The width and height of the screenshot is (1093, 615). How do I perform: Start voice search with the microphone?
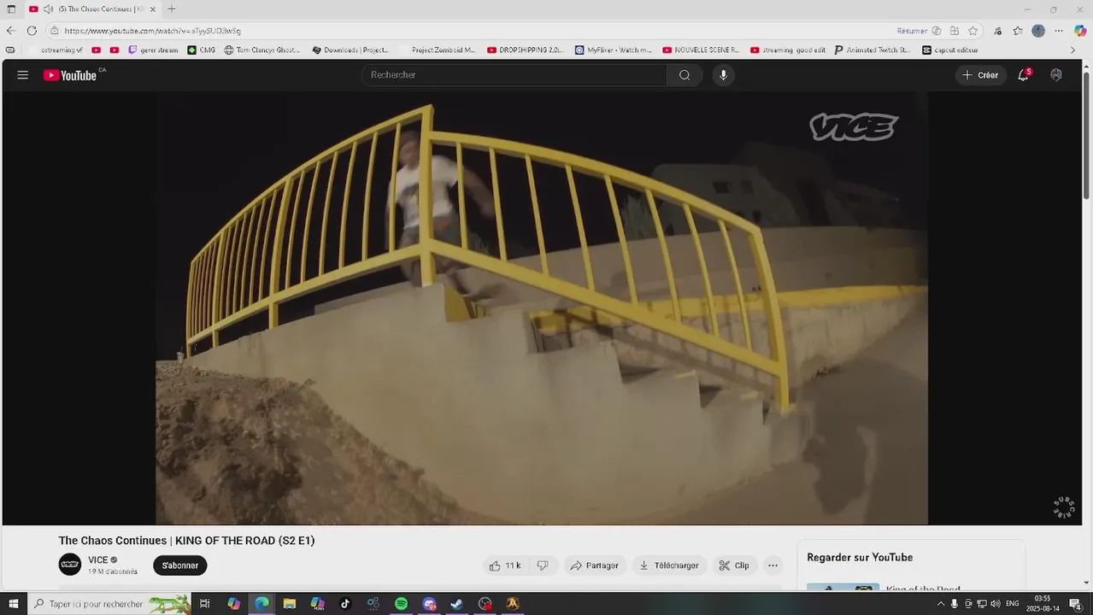coord(724,75)
